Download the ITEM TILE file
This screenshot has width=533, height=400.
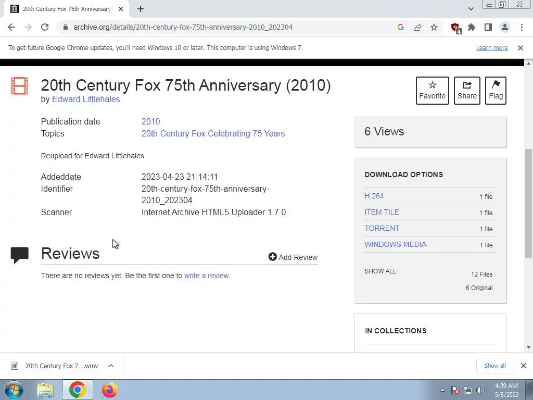[x=382, y=213]
